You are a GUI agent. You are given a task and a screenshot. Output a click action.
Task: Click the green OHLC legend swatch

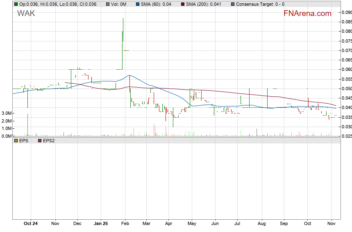click(x=16, y=4)
